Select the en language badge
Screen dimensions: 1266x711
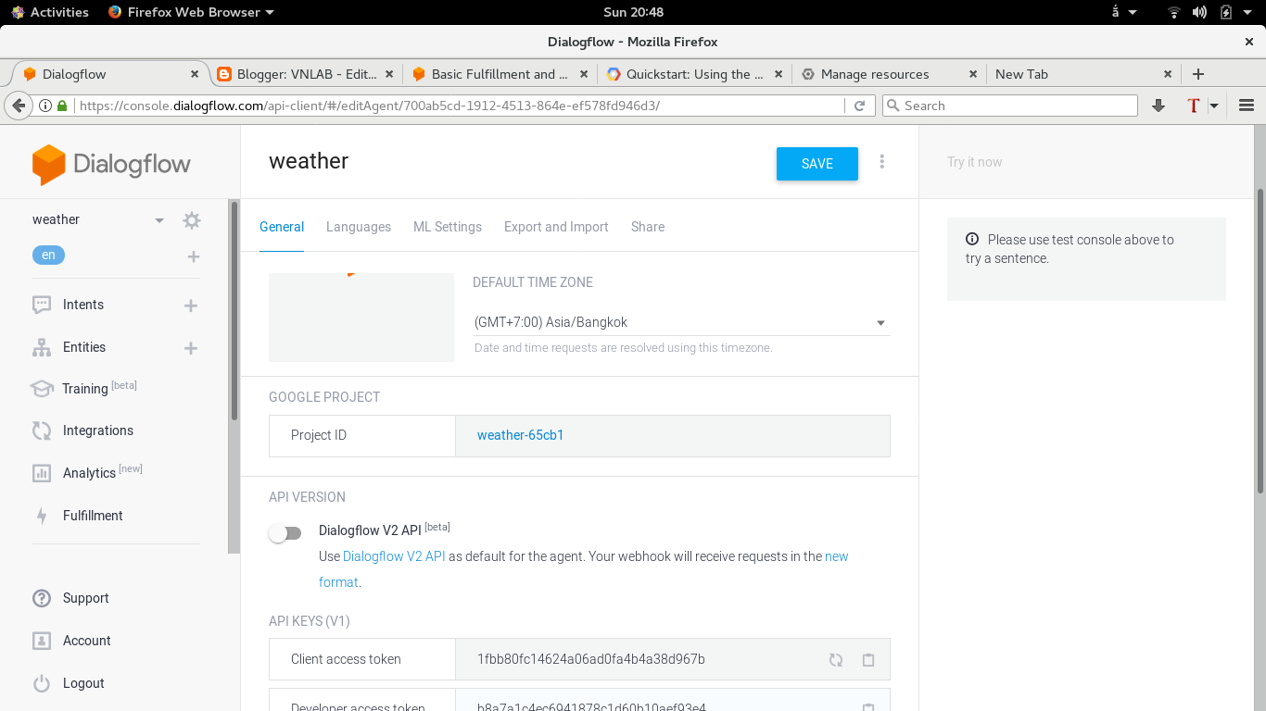pyautogui.click(x=48, y=255)
